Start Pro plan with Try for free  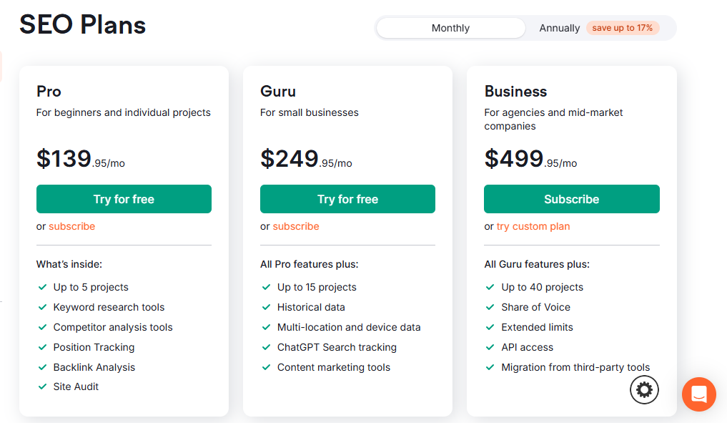point(124,199)
